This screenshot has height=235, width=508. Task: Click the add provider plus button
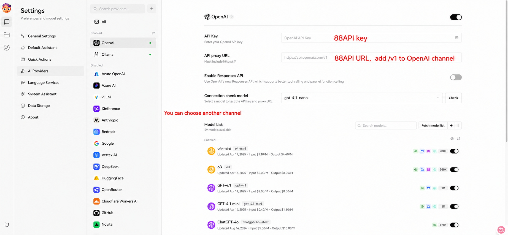point(152,9)
